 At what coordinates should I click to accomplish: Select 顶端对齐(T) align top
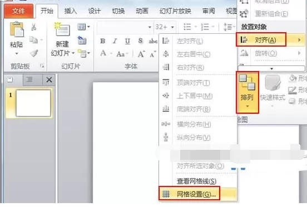[x=198, y=83]
